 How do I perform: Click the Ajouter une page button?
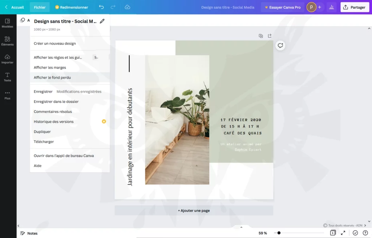194,210
